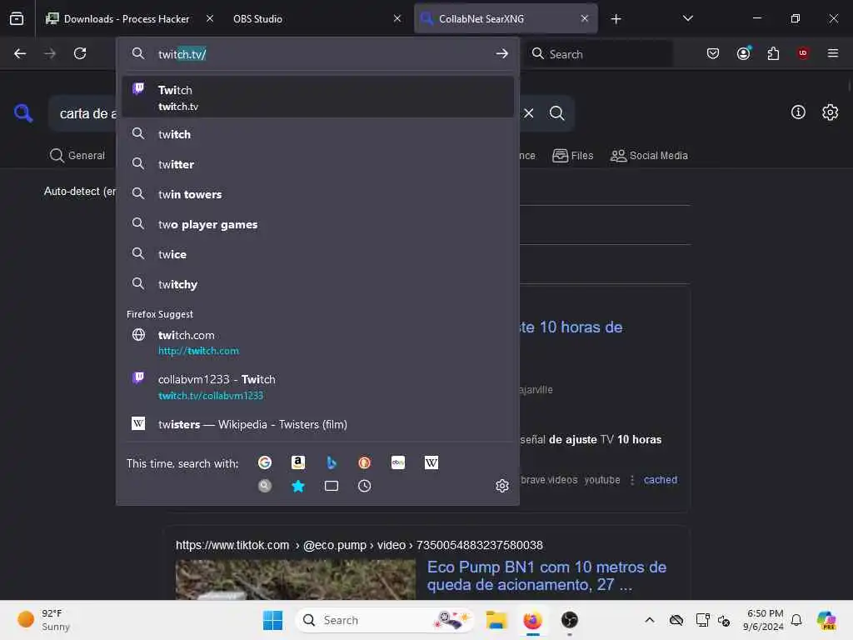Search this time with Google
The width and height of the screenshot is (853, 640).
click(x=265, y=462)
